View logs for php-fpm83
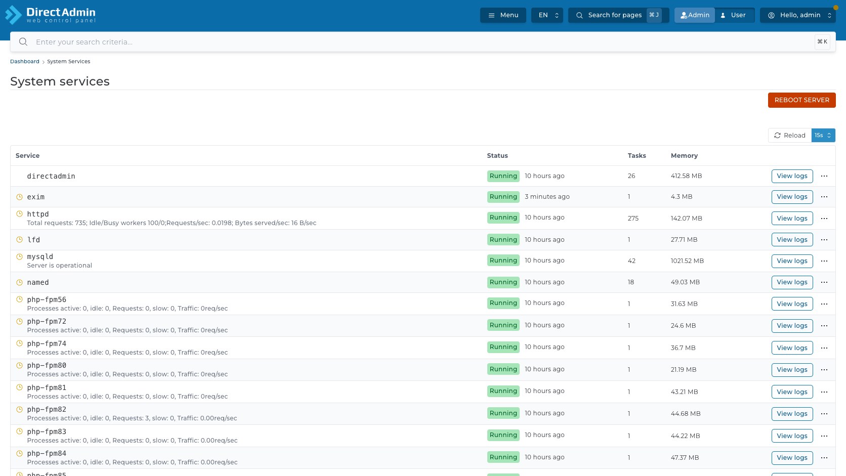Screen dimensions: 846x476 (x=792, y=436)
